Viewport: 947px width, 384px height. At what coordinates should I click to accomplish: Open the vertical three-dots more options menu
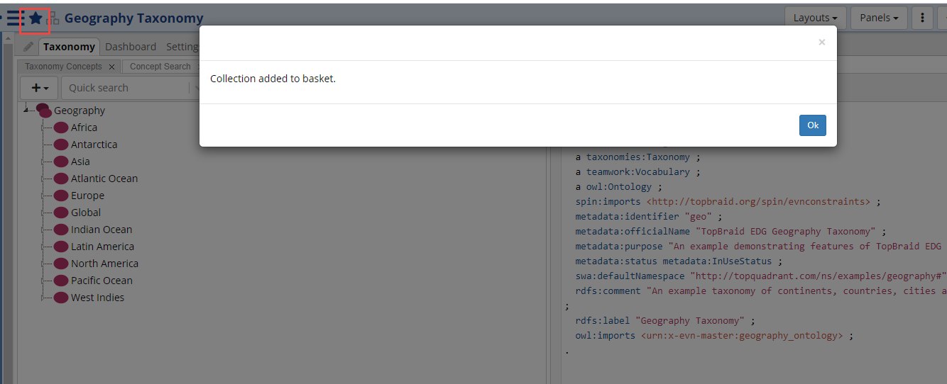(921, 18)
